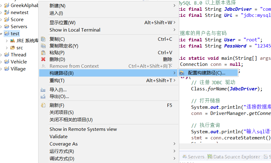The height and width of the screenshot is (163, 271).
Task: Choose 复制(C) menu entry
Action: click(x=109, y=39)
